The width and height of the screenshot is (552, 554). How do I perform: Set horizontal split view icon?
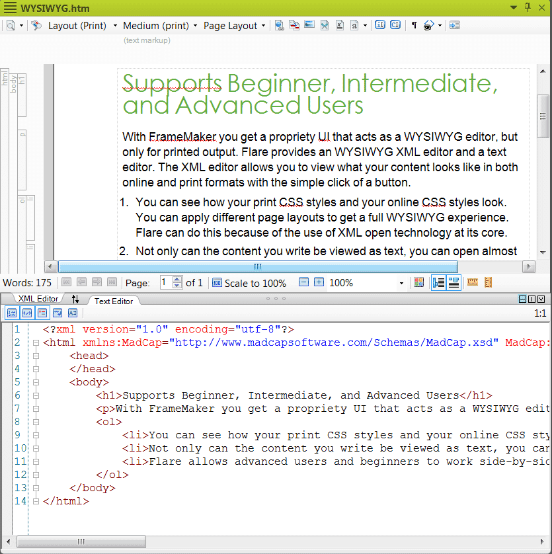point(522,299)
